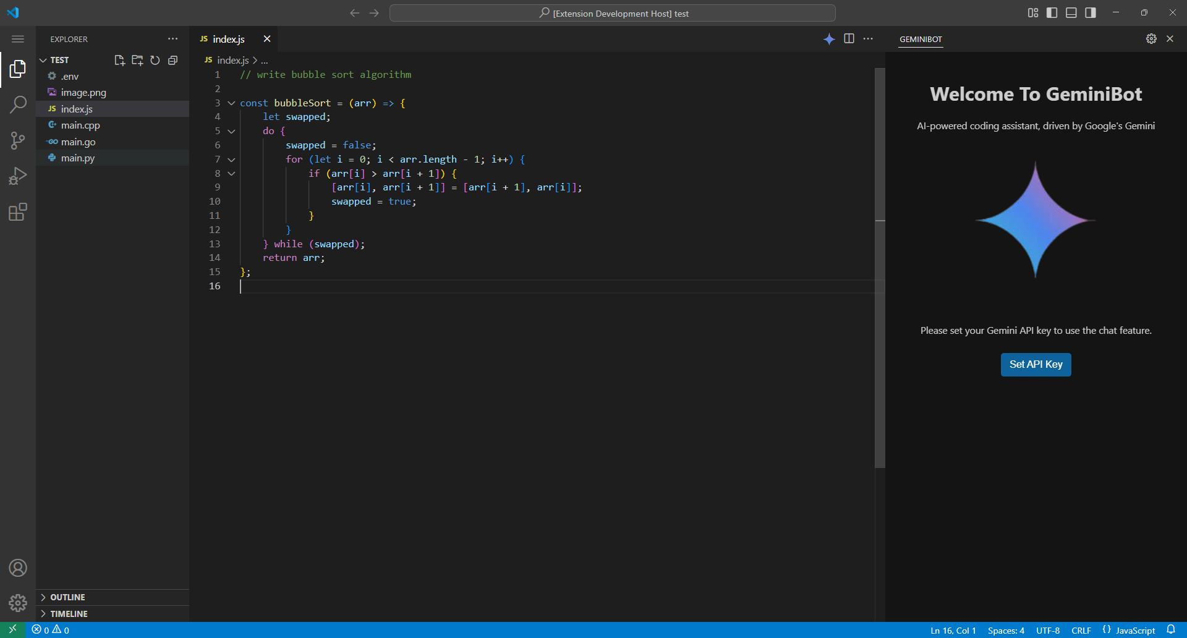Open the Extensions view
Image resolution: width=1187 pixels, height=638 pixels.
[18, 212]
